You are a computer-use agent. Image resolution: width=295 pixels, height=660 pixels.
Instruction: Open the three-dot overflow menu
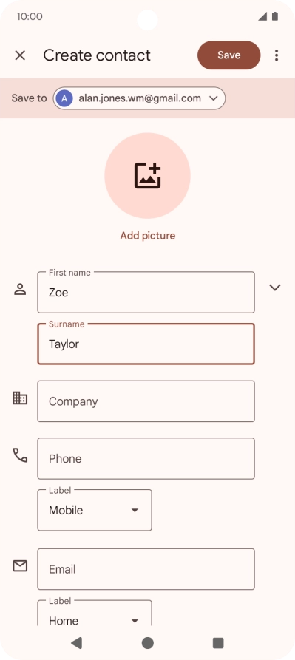click(x=277, y=55)
